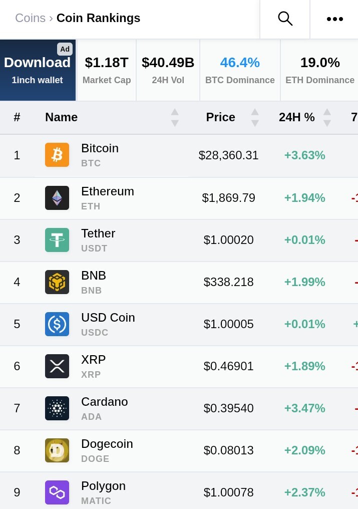This screenshot has height=509, width=358.
Task: Open the three-dot more options menu
Action: pyautogui.click(x=334, y=19)
